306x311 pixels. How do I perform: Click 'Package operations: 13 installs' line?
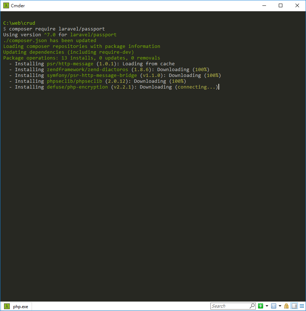(82, 58)
